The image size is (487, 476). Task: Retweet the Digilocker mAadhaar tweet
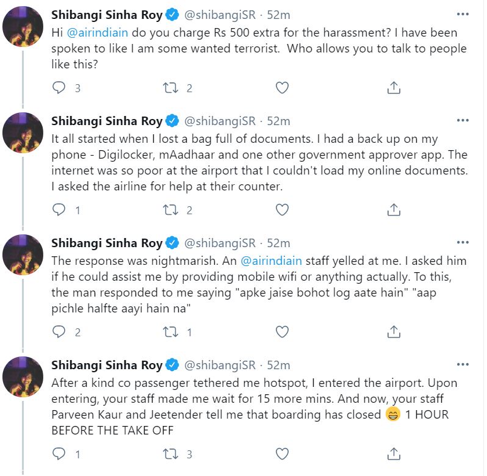[170, 210]
